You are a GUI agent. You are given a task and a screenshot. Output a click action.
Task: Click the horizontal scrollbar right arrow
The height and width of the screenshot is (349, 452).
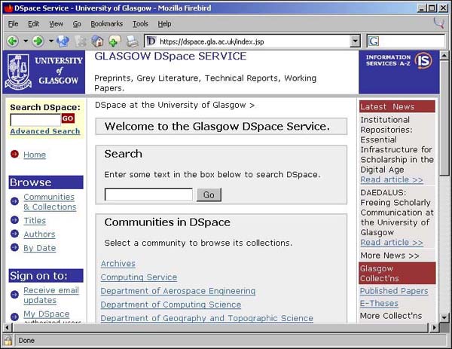click(434, 327)
